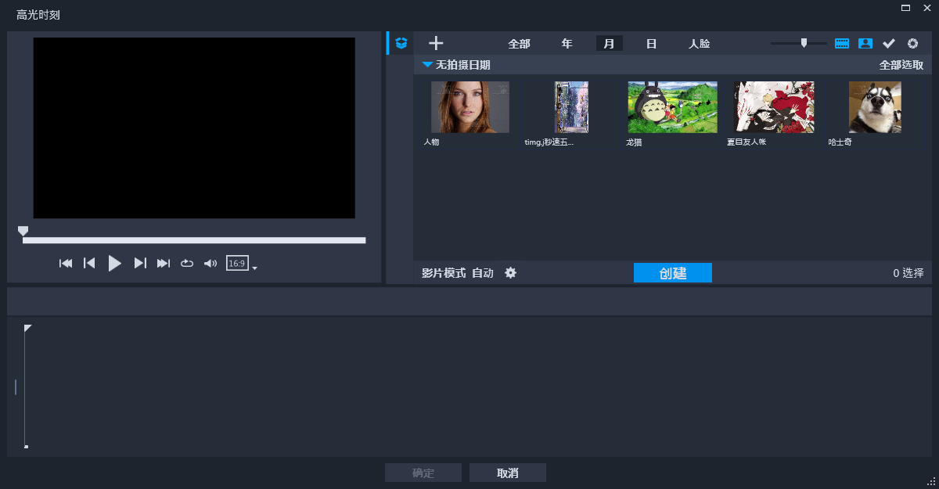This screenshot has height=489, width=939.
Task: Click the skip to start playback icon
Action: [66, 263]
